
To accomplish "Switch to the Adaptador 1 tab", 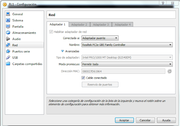I will tap(58, 24).
